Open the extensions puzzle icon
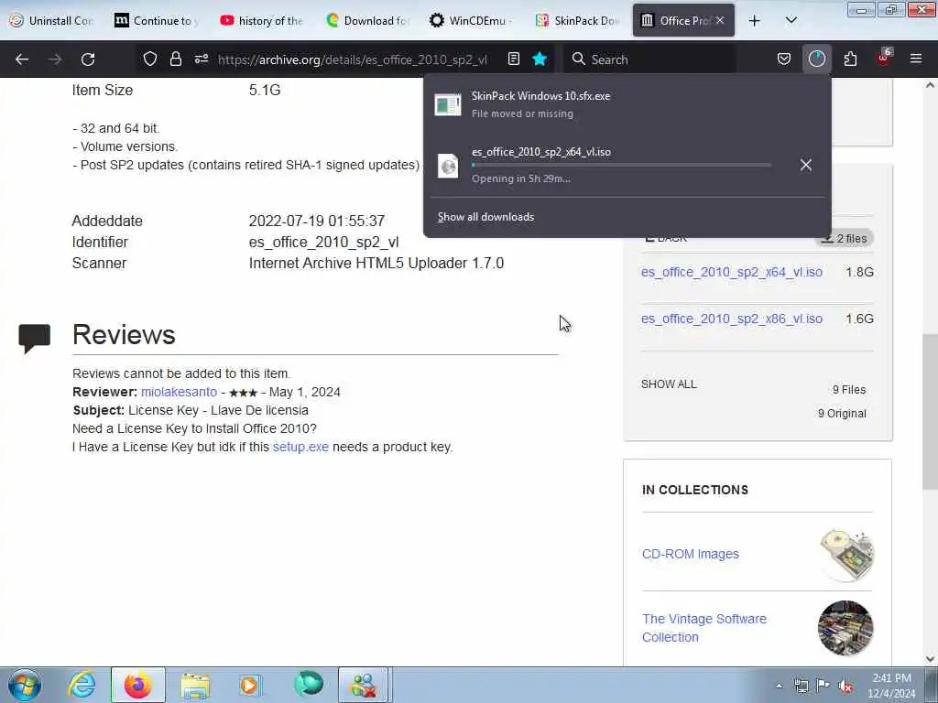 (x=850, y=59)
